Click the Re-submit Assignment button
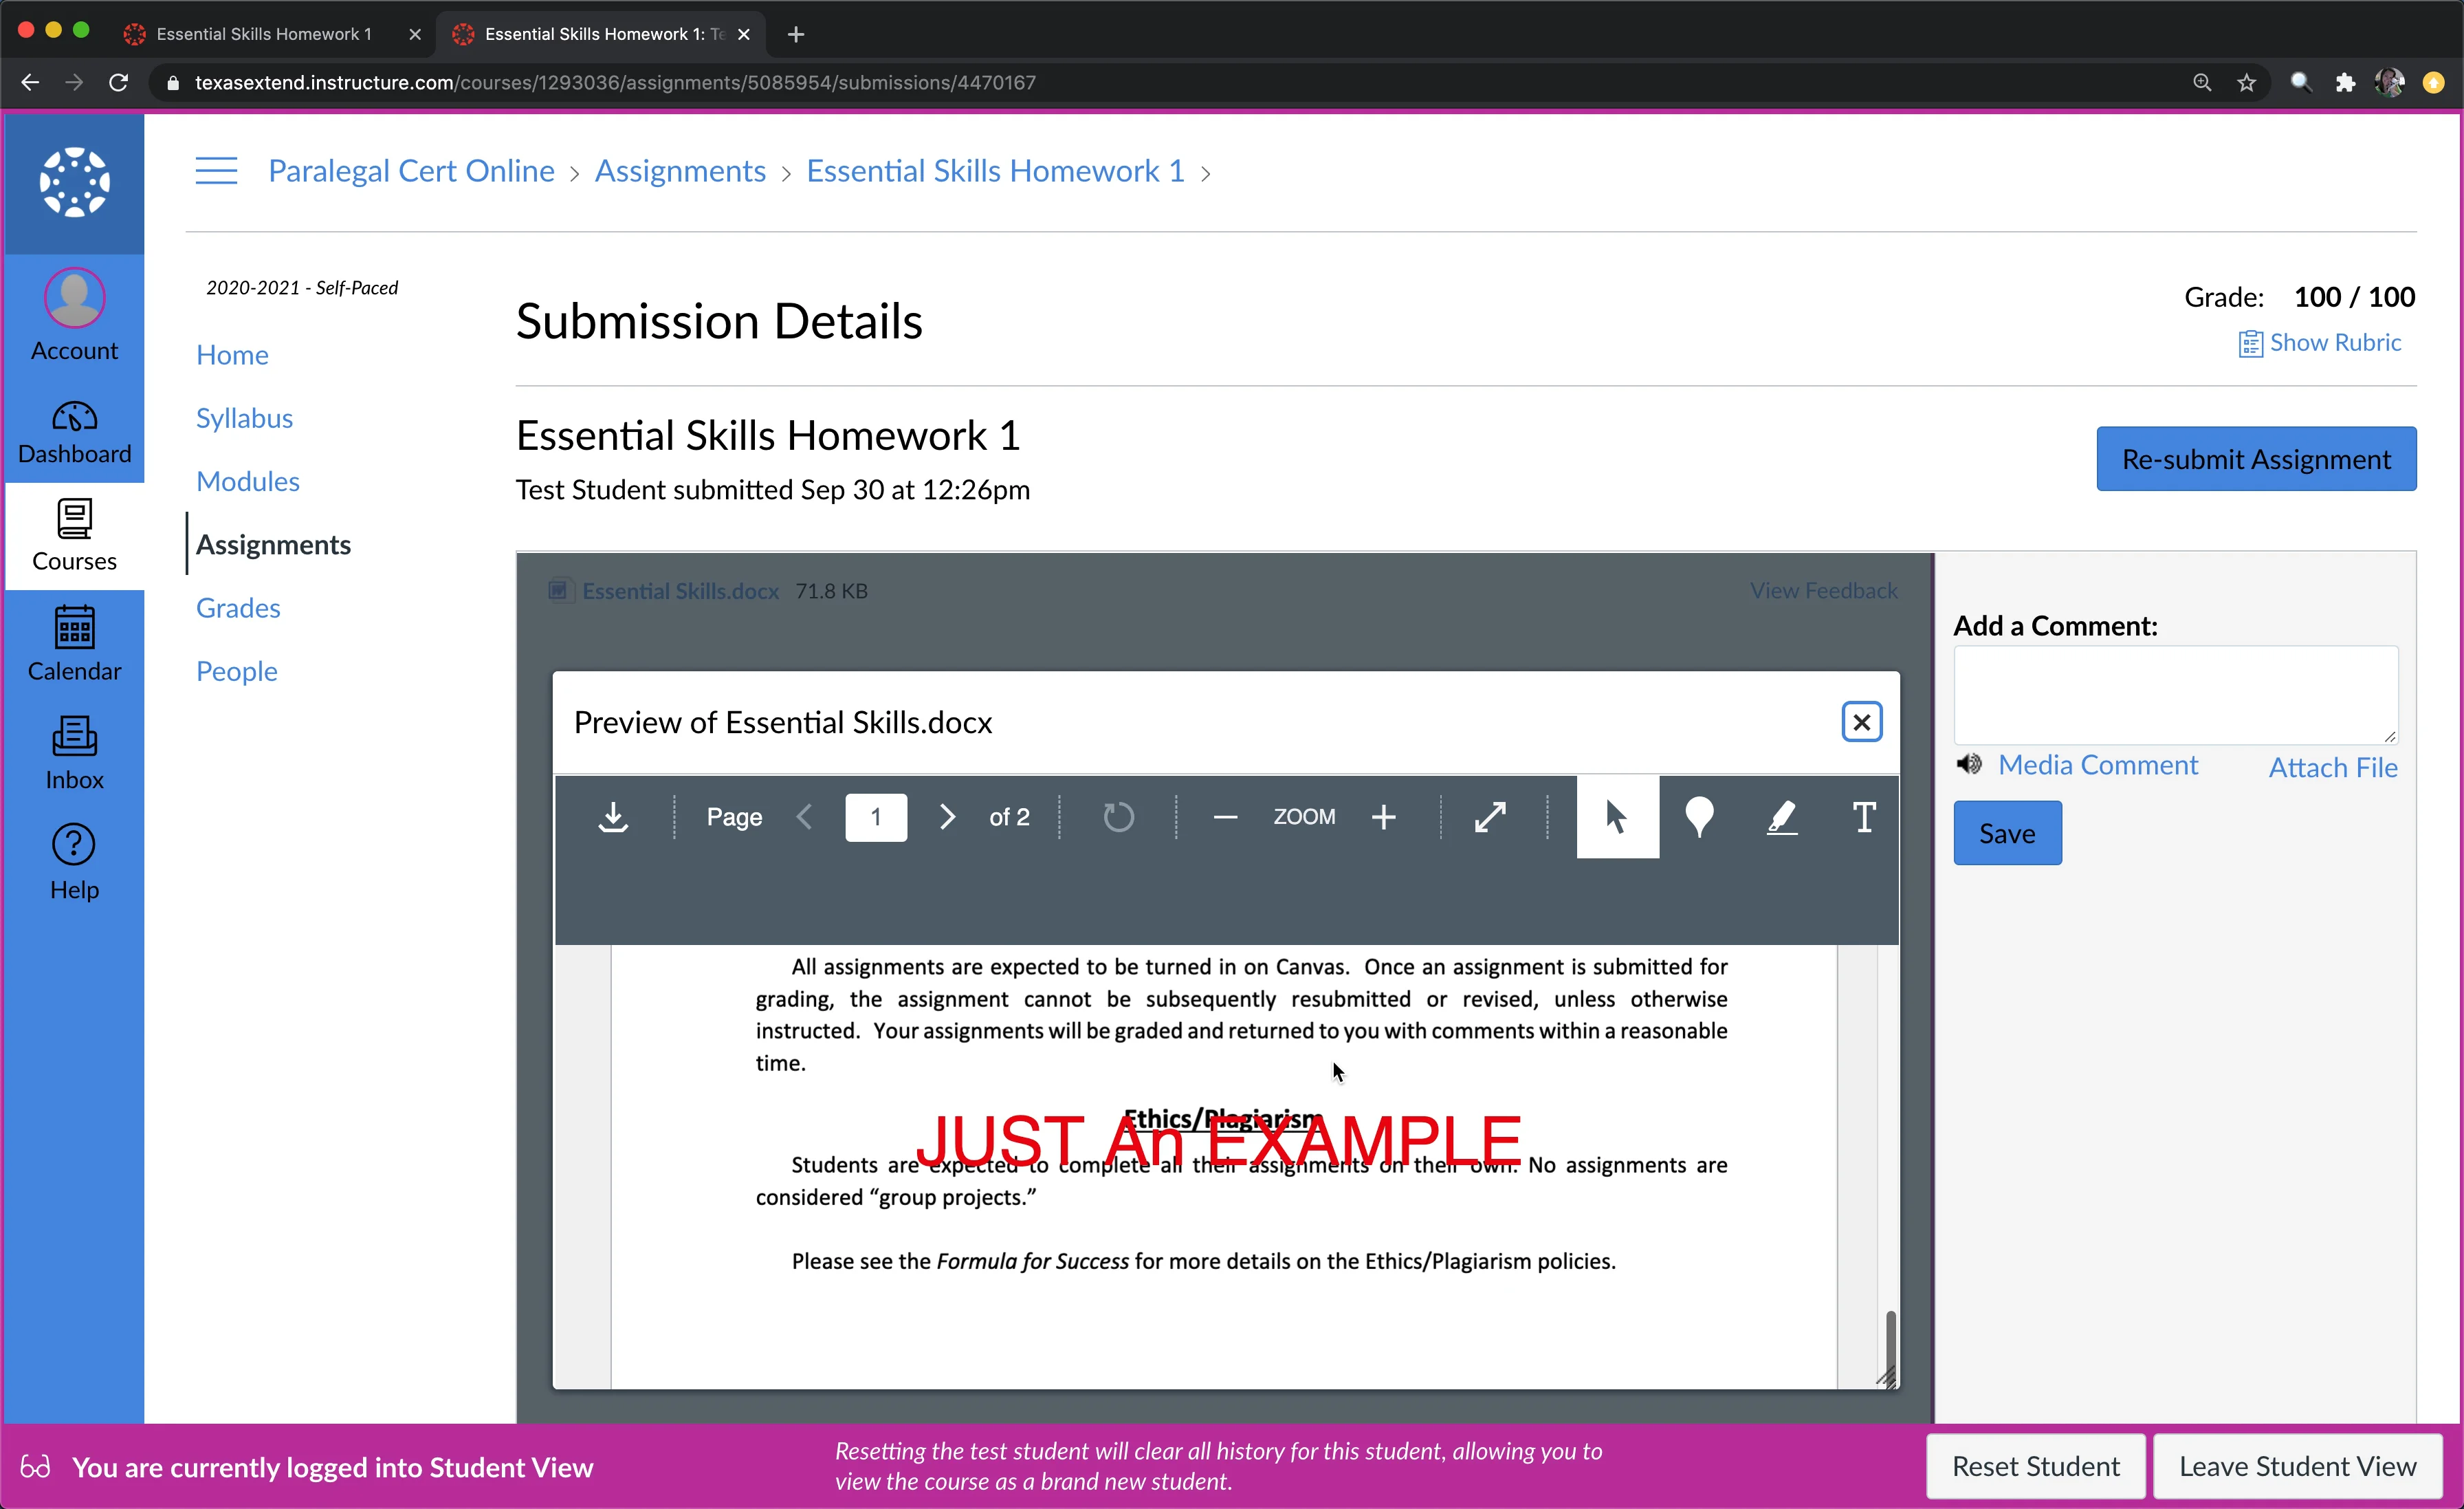The image size is (2464, 1509). [x=2255, y=458]
